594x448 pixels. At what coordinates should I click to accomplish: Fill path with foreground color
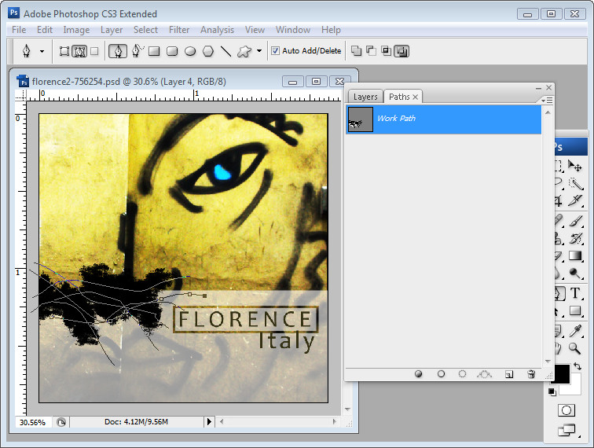tap(418, 374)
